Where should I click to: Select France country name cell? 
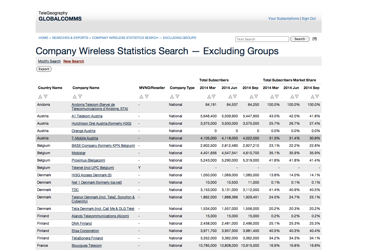click(x=42, y=246)
